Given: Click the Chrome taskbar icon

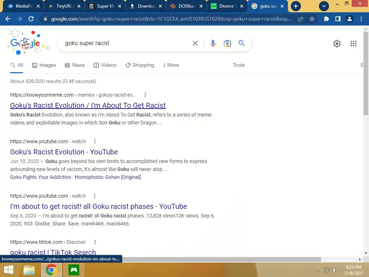Looking at the screenshot, I should pos(51,270).
